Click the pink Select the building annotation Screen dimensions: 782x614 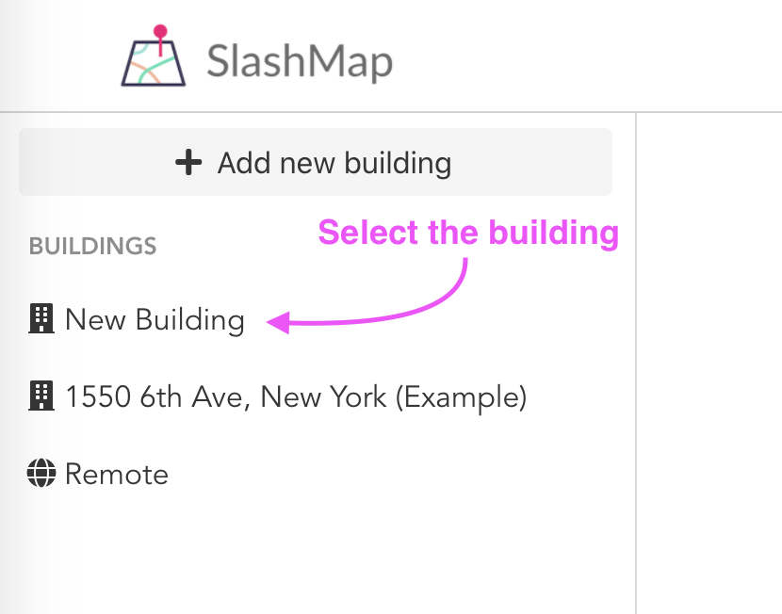468,233
